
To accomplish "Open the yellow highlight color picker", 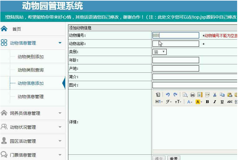I will [199, 102].
